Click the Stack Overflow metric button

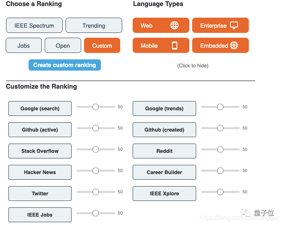click(40, 151)
